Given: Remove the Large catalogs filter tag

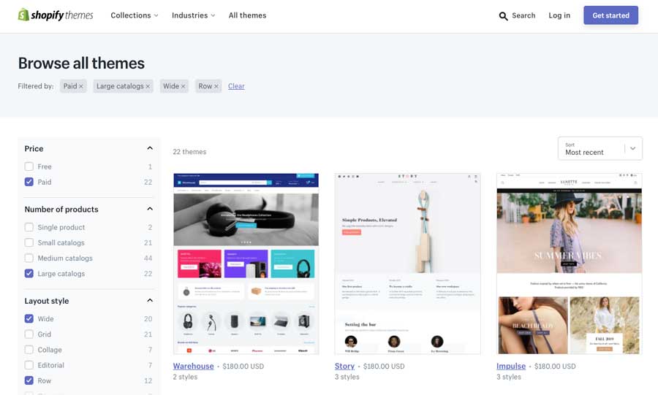Looking at the screenshot, I should pos(148,86).
